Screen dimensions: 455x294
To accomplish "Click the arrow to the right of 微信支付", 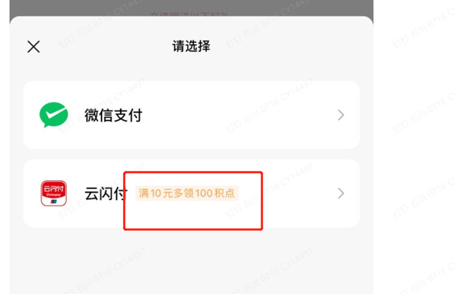I will tap(341, 115).
